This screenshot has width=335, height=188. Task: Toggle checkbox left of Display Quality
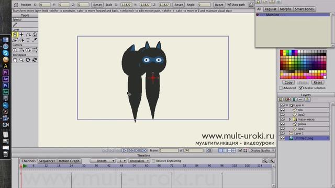[240, 150]
